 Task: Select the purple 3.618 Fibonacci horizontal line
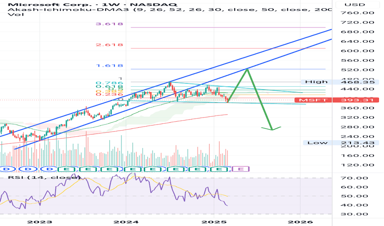pos(228,28)
